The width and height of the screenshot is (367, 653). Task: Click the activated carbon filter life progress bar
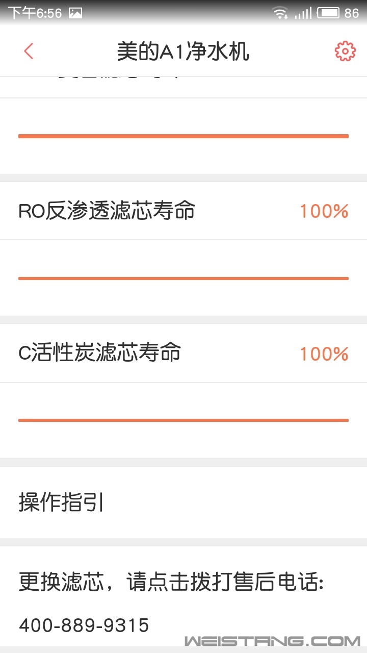click(x=183, y=420)
